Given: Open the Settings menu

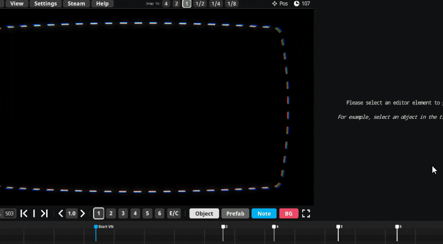Looking at the screenshot, I should click(x=46, y=4).
